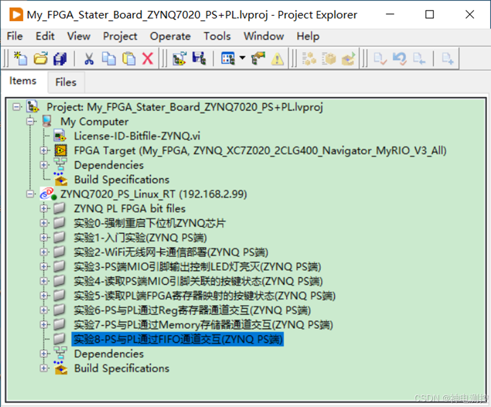Select highlighted 实验8-PS与PL通过FIFO folder
491x407 pixels.
coord(177,339)
